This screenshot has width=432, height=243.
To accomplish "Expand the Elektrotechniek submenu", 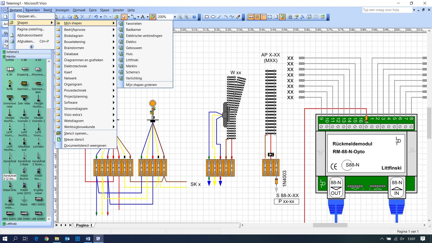I will 86,66.
